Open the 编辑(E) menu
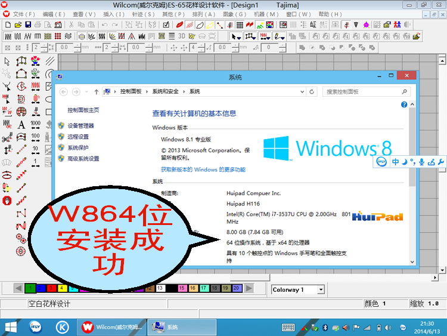This screenshot has height=336, width=447. 54,14
